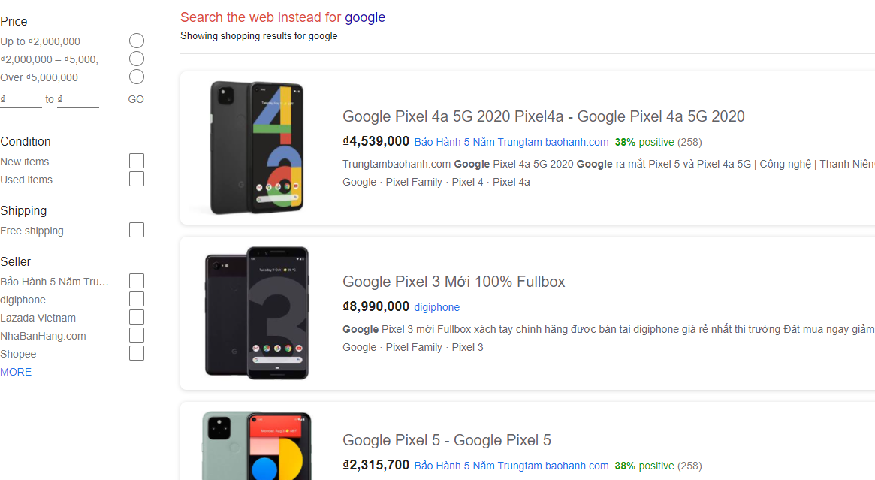Select the 'Up to ₫2,000,000' price radio button

pos(136,40)
